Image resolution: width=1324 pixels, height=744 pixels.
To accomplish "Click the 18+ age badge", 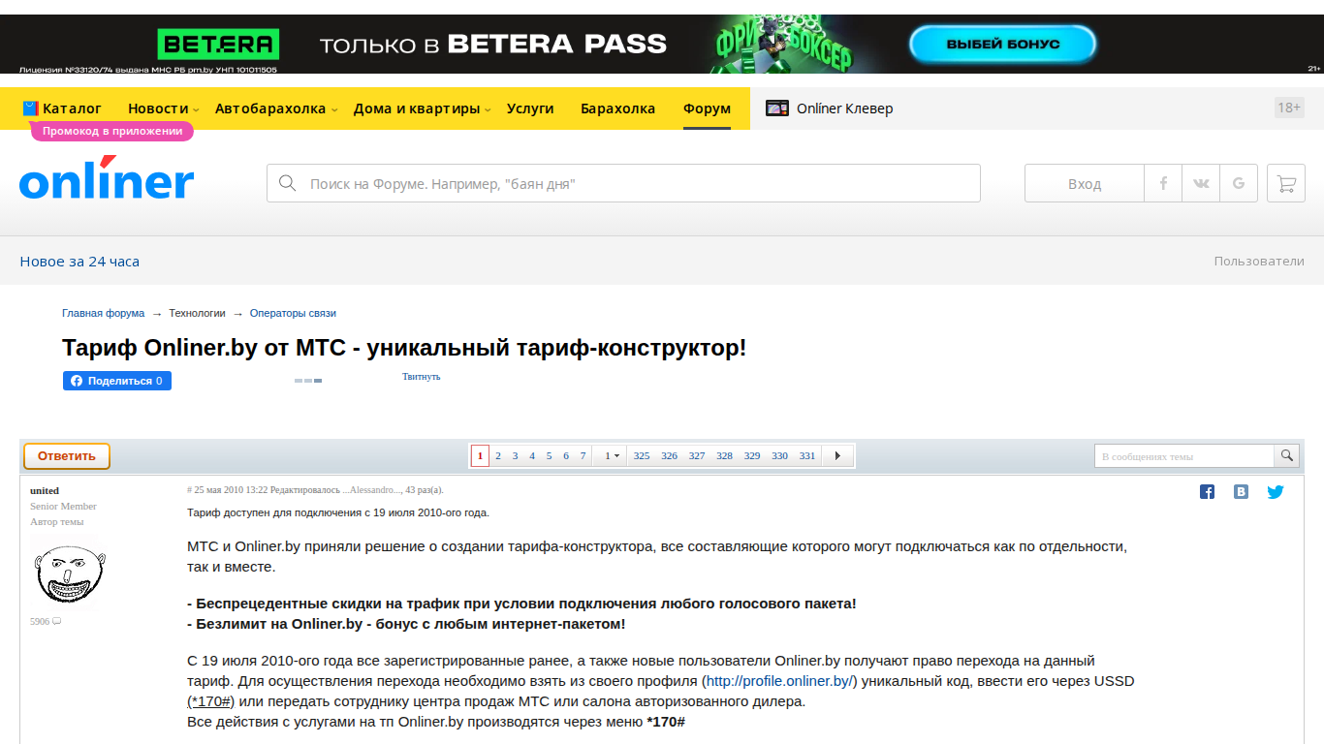I will click(x=1289, y=108).
